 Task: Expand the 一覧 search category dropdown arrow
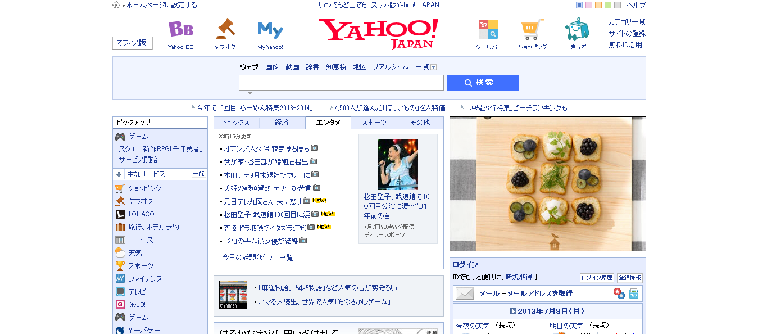pos(433,67)
